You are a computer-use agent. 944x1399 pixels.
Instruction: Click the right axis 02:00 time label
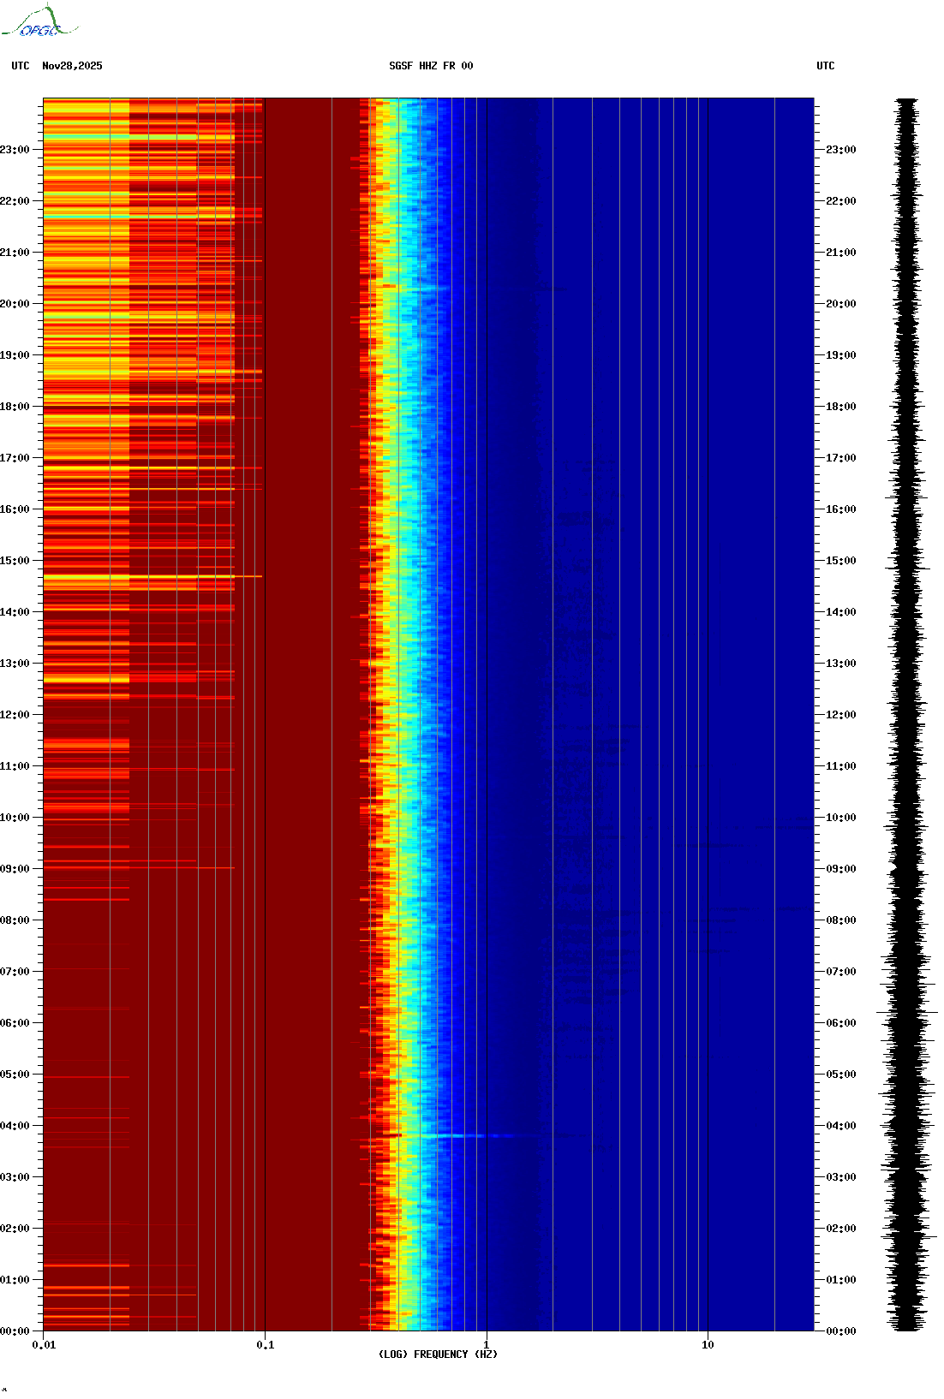pos(841,1229)
